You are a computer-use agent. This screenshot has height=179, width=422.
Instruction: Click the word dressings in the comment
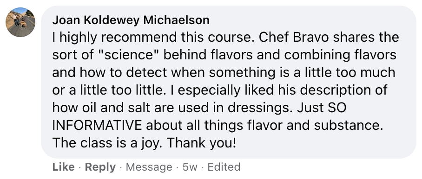(261, 108)
